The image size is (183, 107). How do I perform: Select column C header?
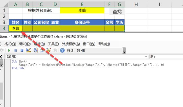point(41,4)
